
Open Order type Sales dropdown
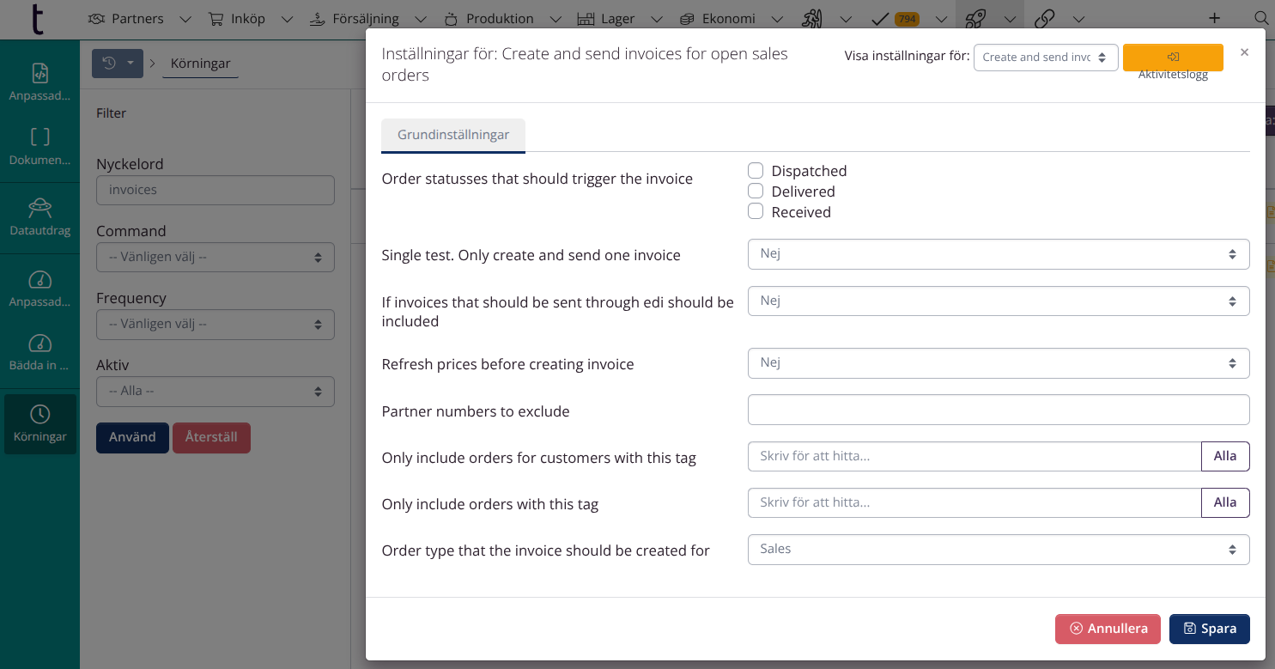pyautogui.click(x=998, y=550)
